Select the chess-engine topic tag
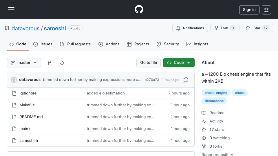 [216, 93]
